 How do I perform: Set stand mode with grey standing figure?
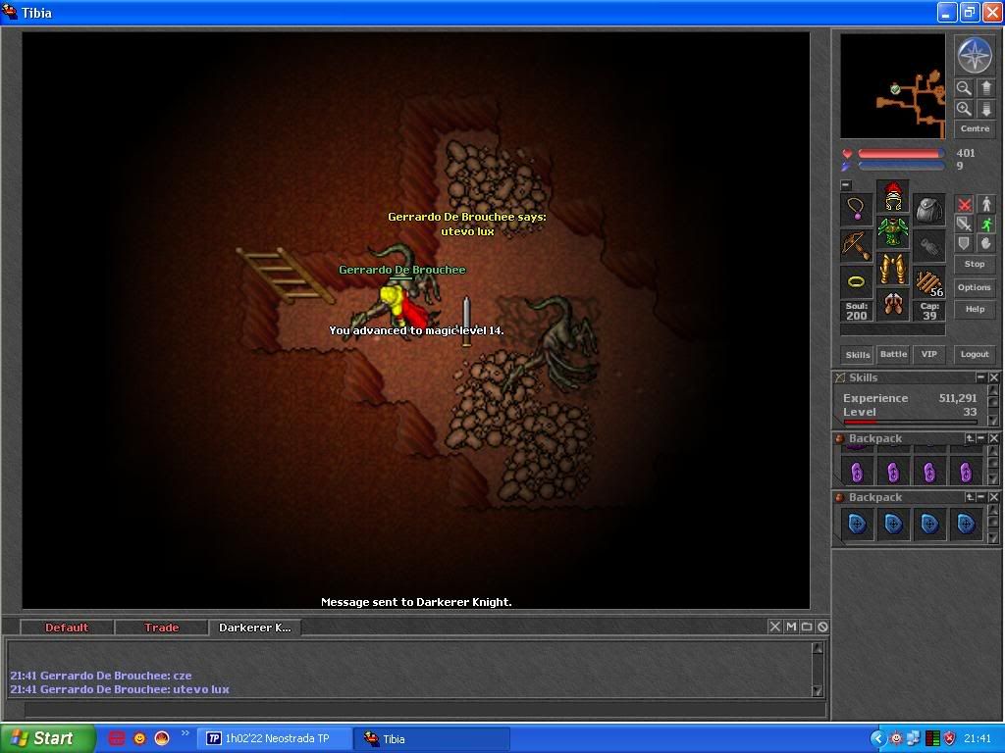click(985, 205)
